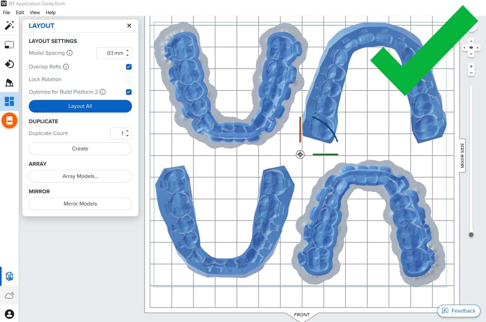Decrease Model Spacing with down arrow

127,55
